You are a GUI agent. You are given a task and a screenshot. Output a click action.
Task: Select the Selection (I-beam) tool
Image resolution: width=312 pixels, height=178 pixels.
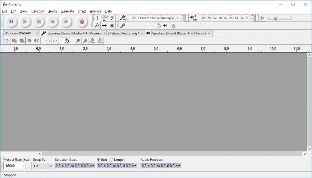coord(97,18)
